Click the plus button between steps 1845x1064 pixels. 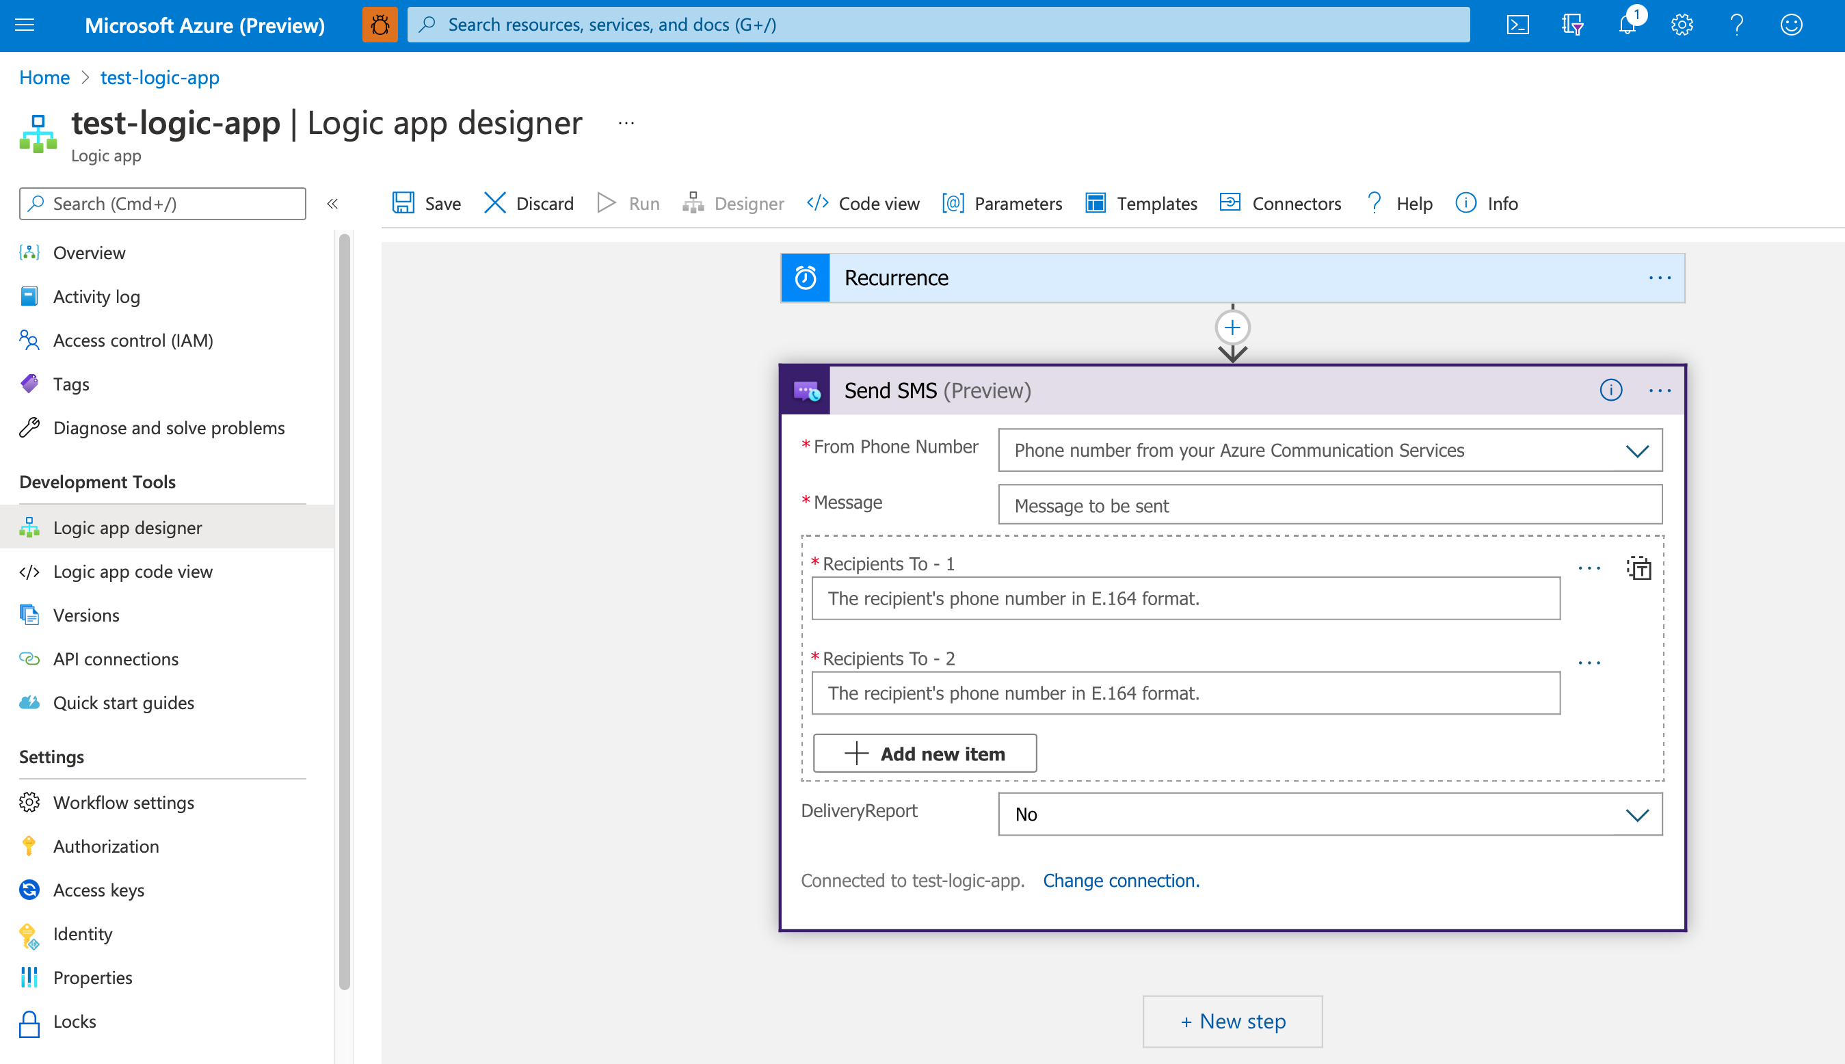click(x=1232, y=327)
